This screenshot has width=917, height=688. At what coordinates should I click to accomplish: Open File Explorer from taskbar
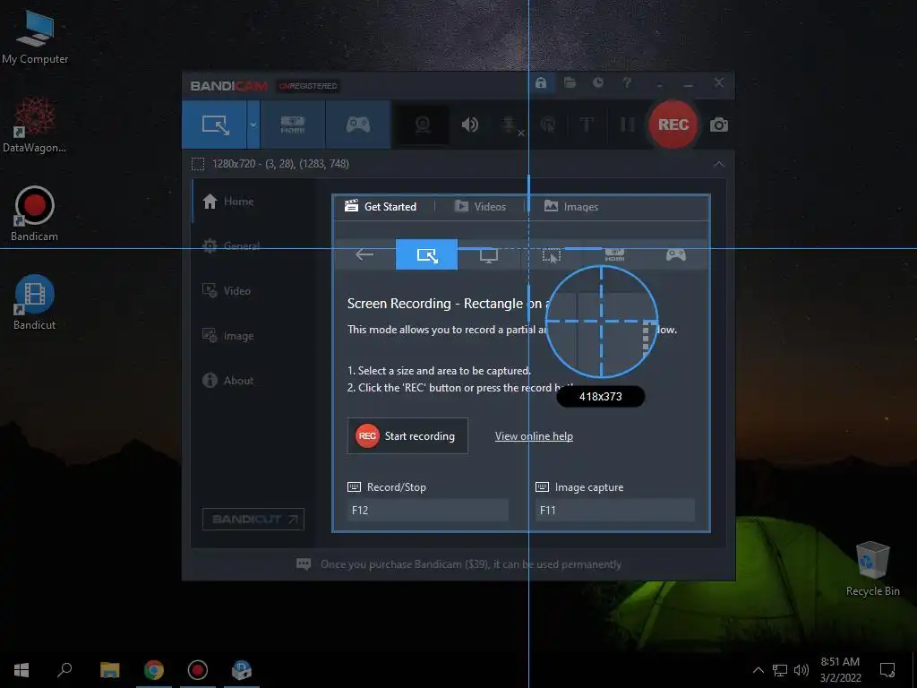point(110,670)
